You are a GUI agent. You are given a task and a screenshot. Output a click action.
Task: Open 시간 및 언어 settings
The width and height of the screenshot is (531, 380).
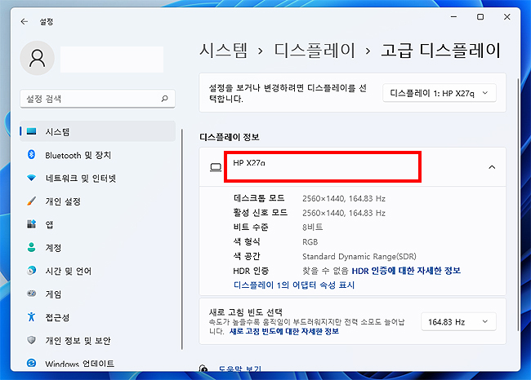97,271
